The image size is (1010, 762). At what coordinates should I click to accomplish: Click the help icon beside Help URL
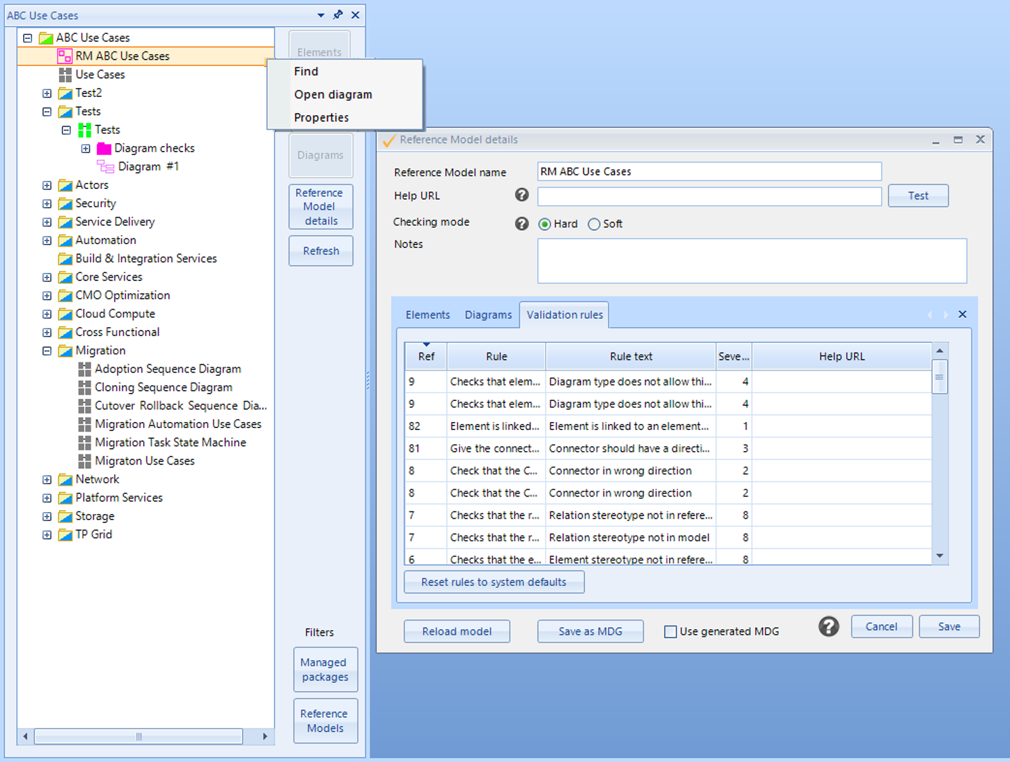tap(521, 195)
